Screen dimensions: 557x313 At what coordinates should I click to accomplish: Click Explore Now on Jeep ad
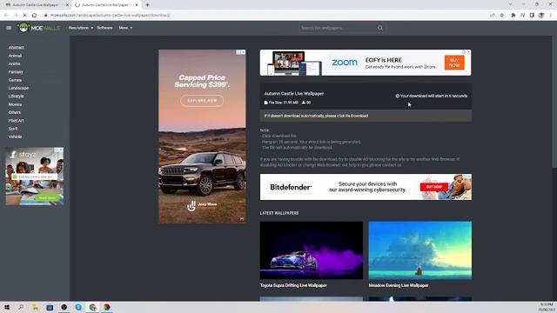pos(202,101)
